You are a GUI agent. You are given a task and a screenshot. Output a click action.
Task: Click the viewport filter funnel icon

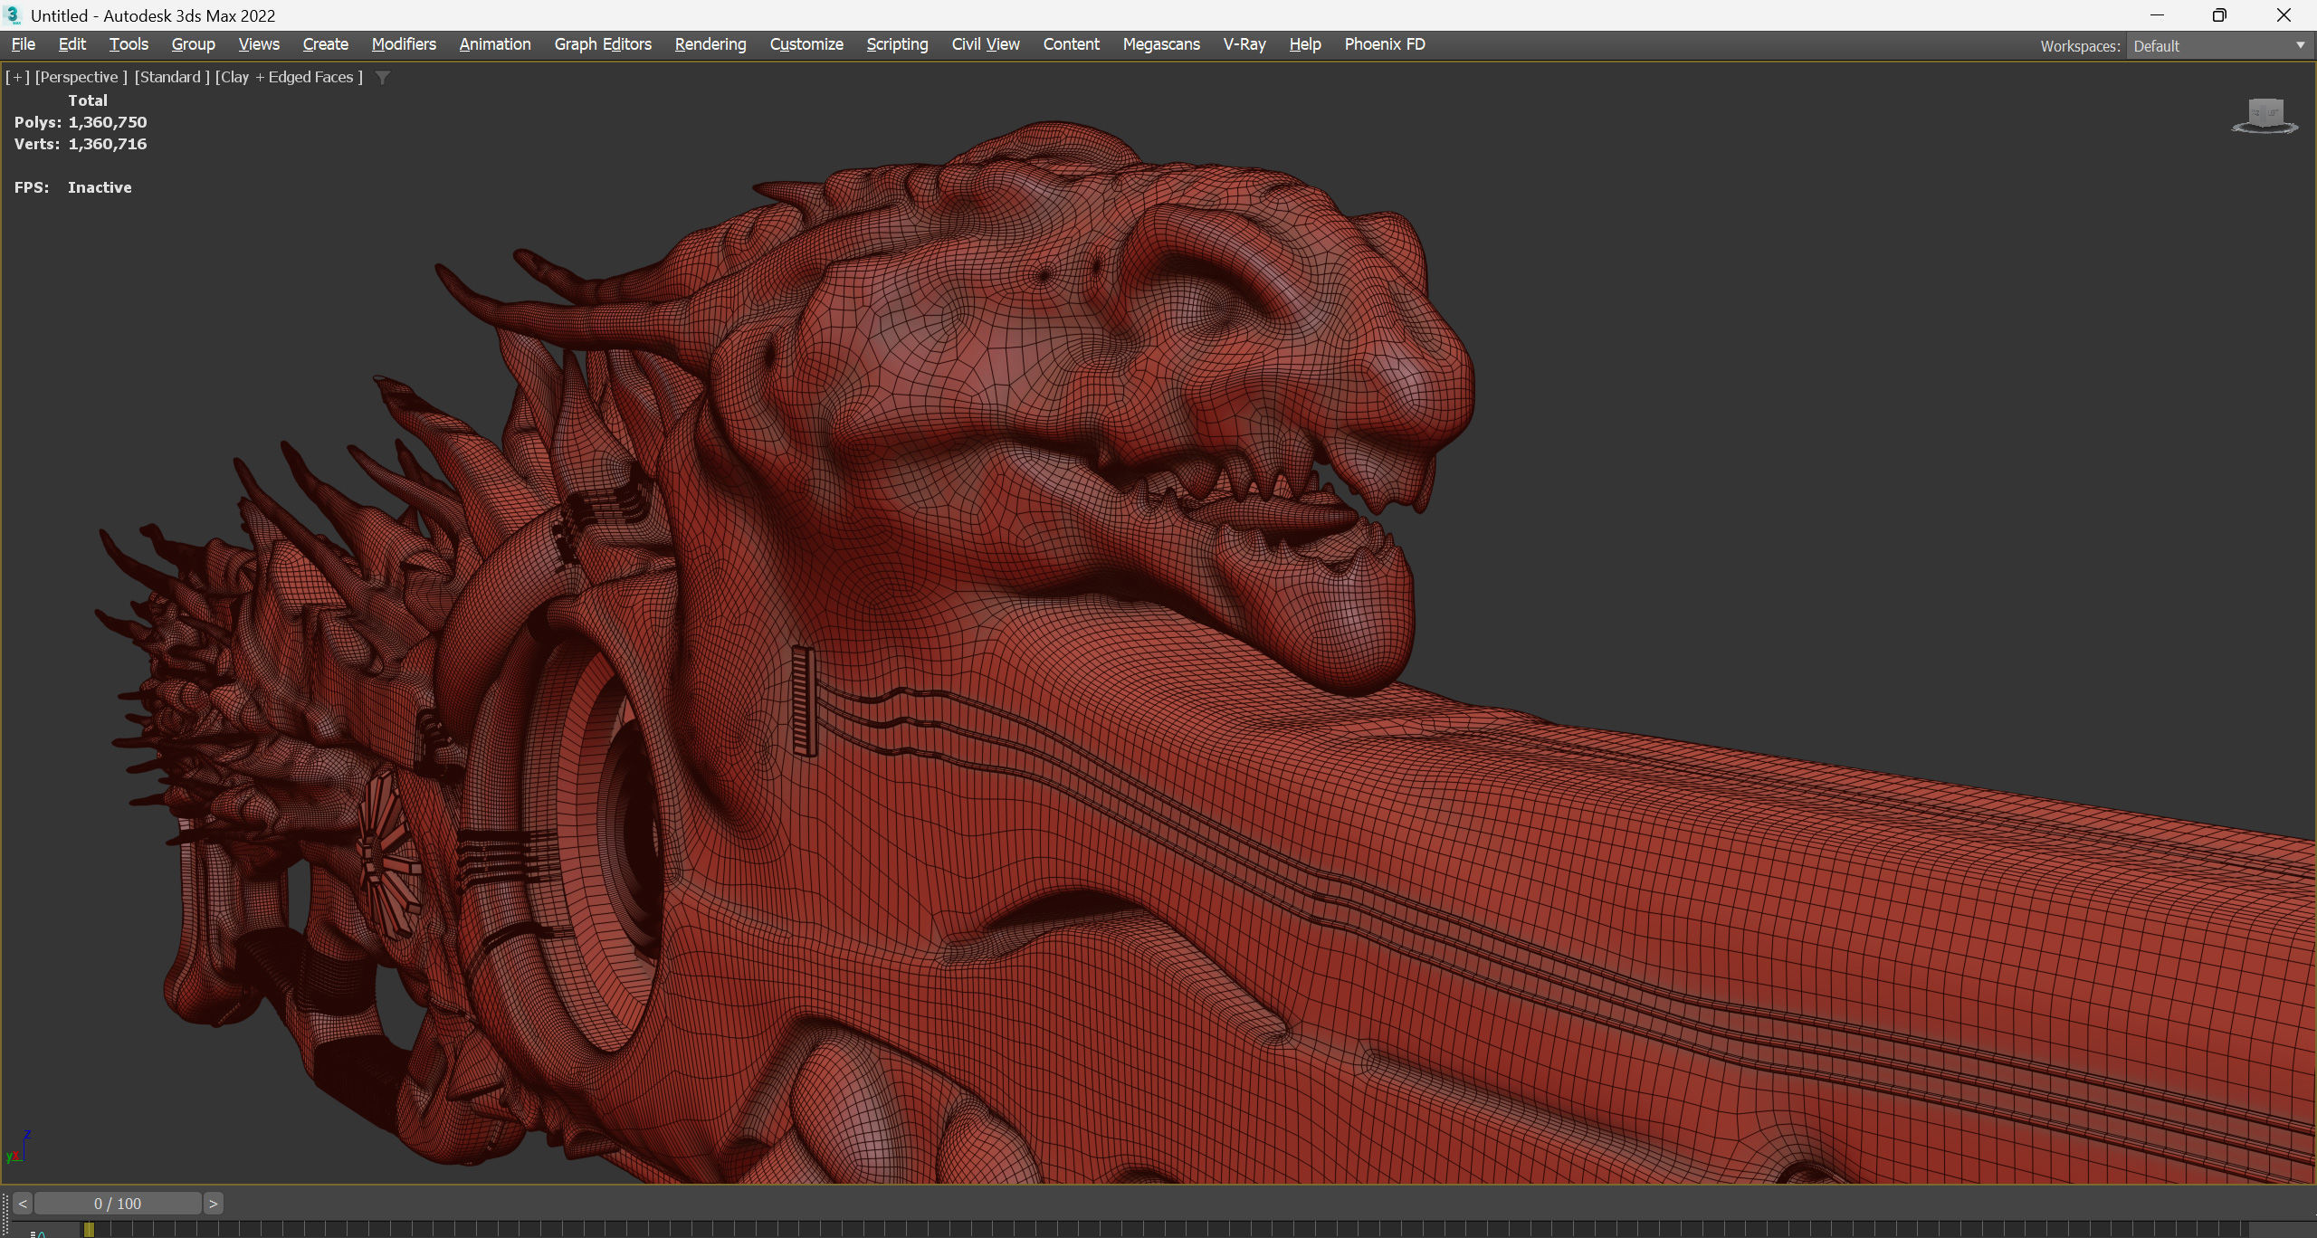(383, 78)
